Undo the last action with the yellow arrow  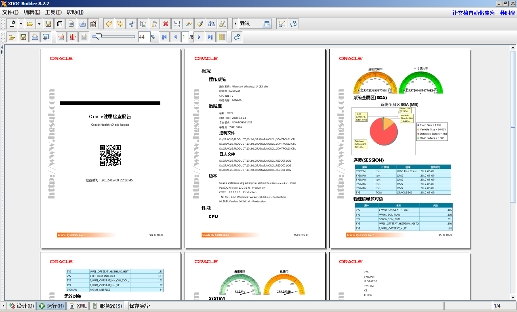pyautogui.click(x=109, y=23)
